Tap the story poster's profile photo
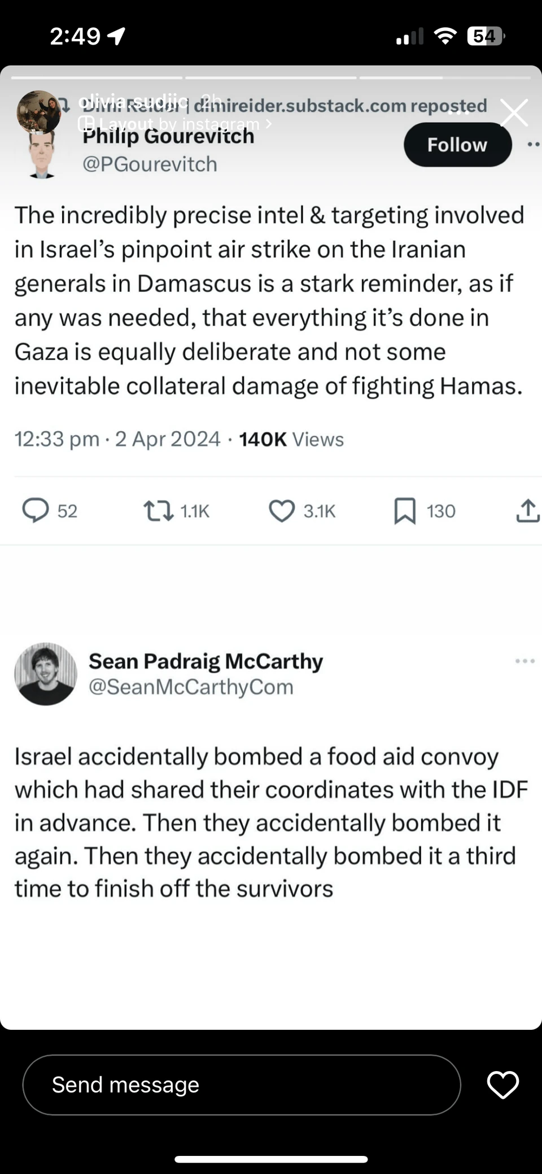This screenshot has height=1174, width=542. click(38, 111)
